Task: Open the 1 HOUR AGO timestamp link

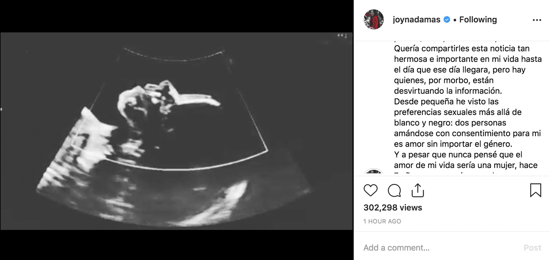Action: pos(382,222)
